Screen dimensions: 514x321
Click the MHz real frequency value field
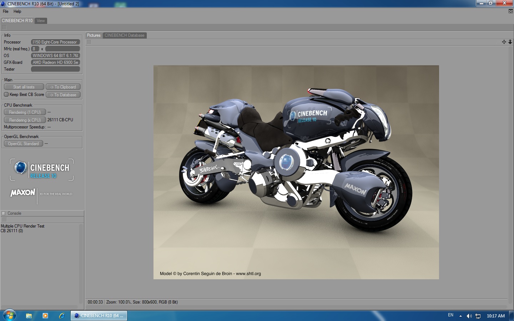[x=62, y=49]
